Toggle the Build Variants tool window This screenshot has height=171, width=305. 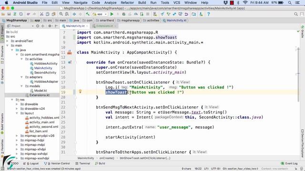coord(2,123)
